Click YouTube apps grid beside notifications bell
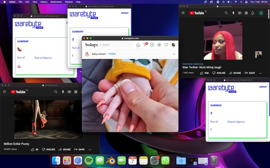Screen dimensions: 270x168 246,13
